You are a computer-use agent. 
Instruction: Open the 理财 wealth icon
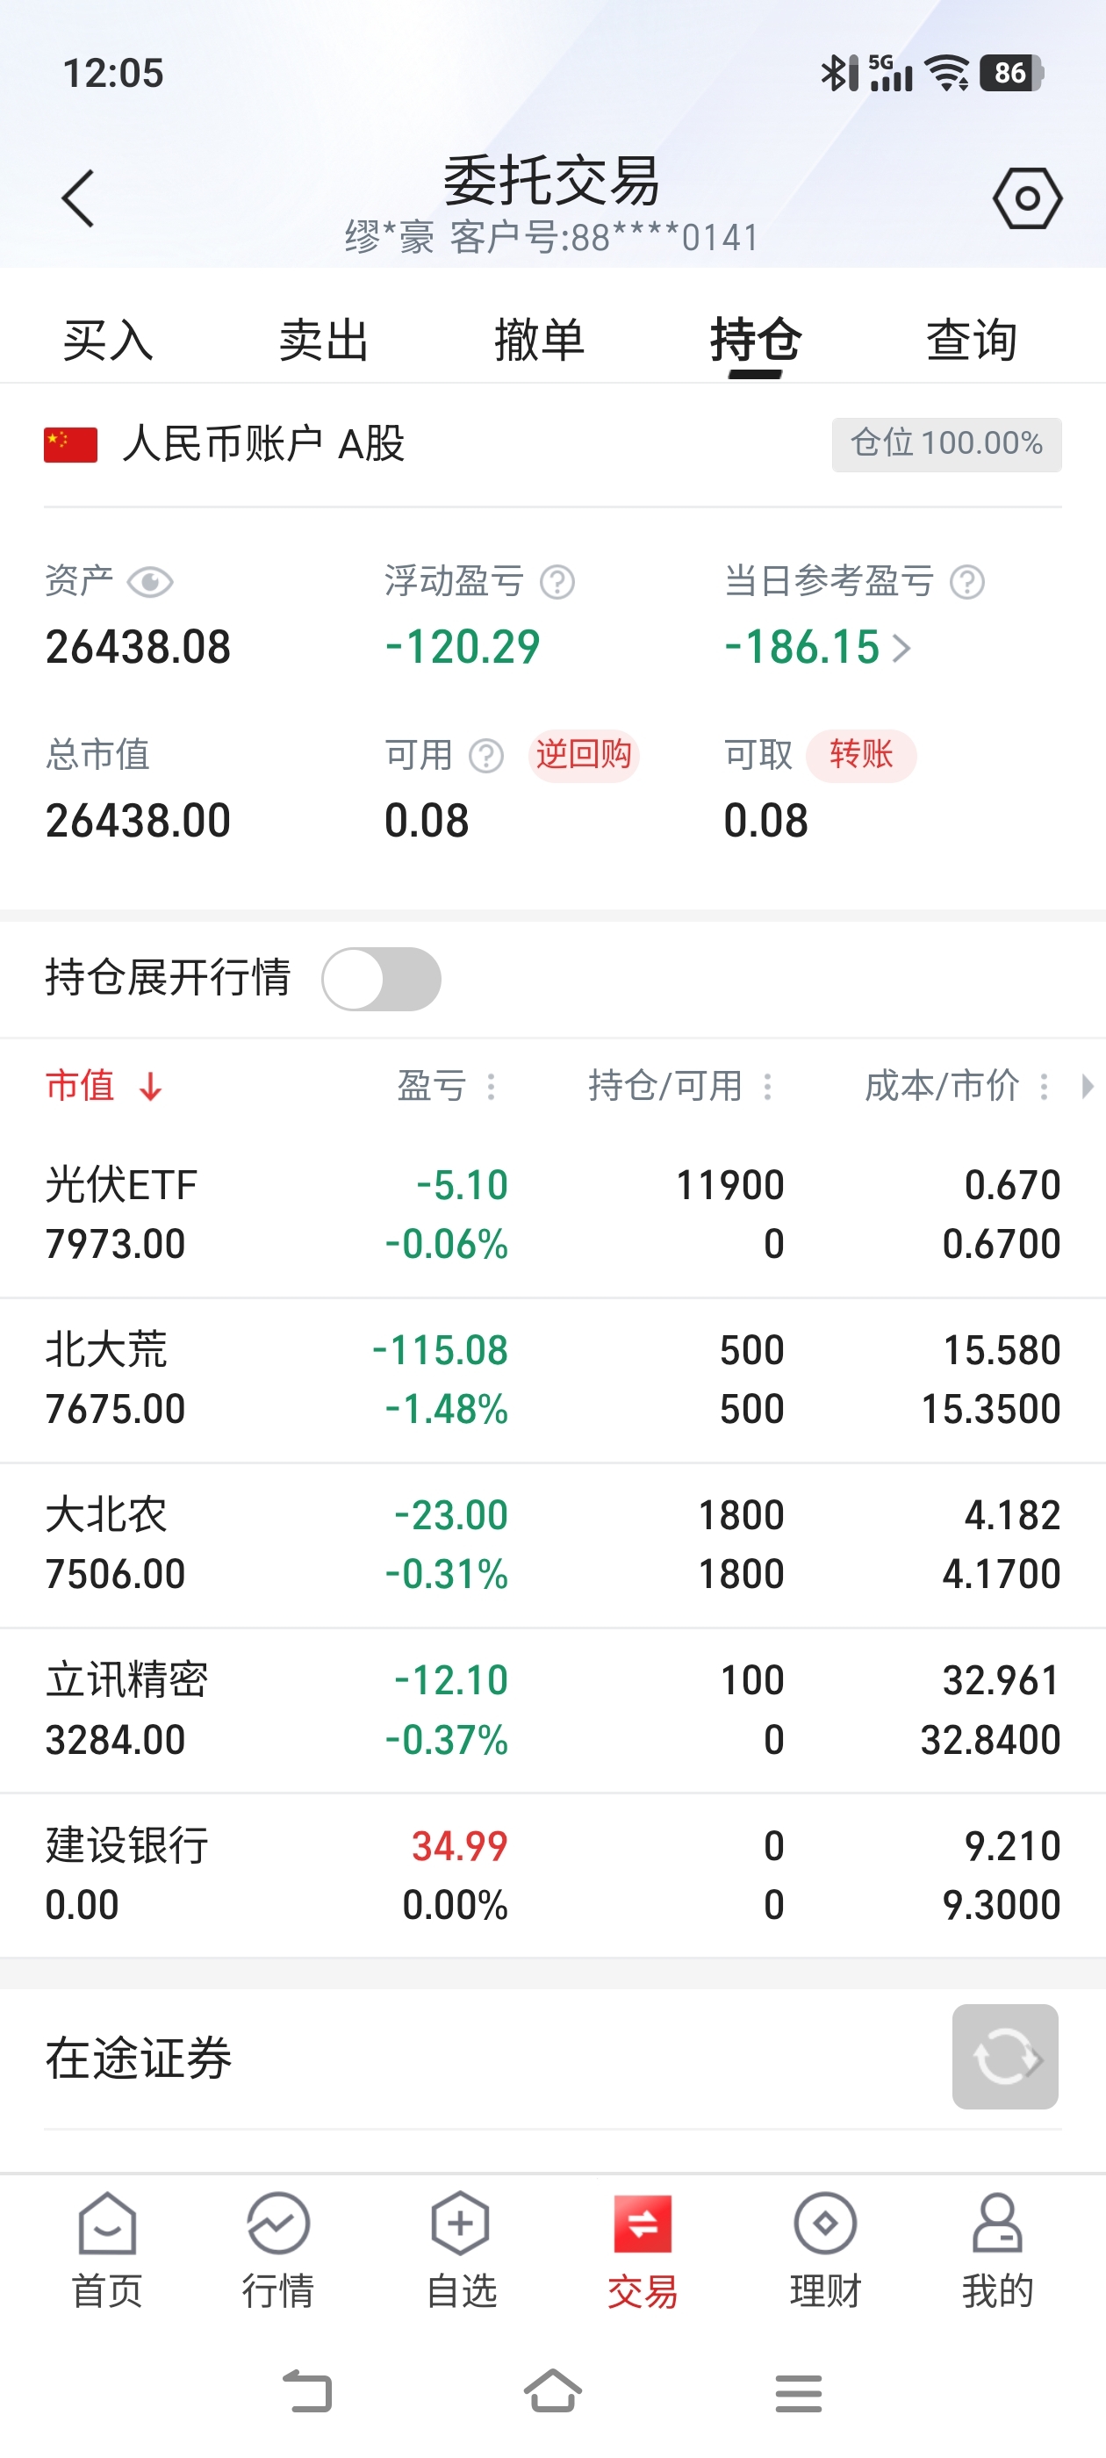point(825,2224)
